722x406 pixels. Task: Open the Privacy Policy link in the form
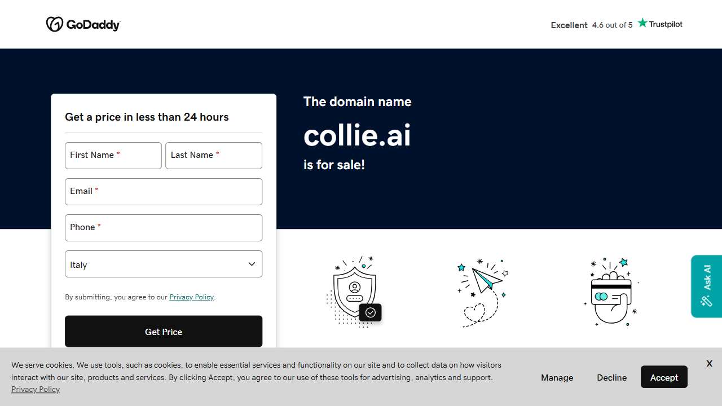[x=191, y=297]
